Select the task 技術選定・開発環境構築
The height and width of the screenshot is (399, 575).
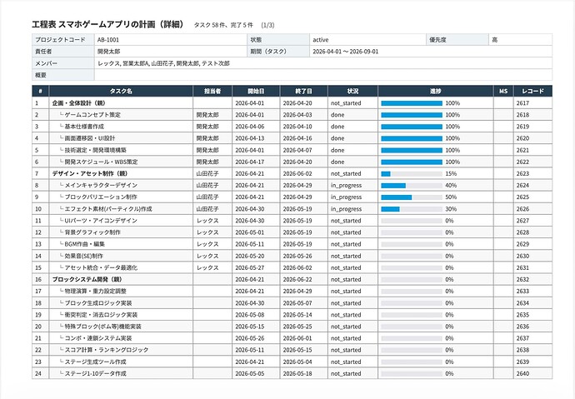point(95,150)
